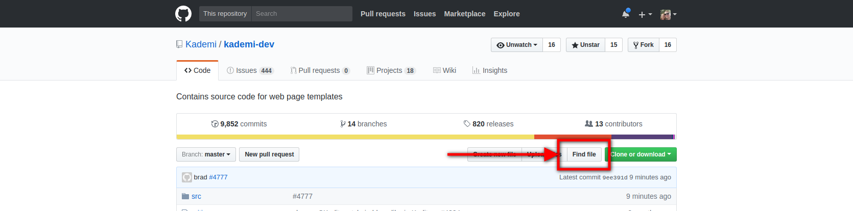View the 13 contributors
The image size is (853, 211).
click(613, 124)
